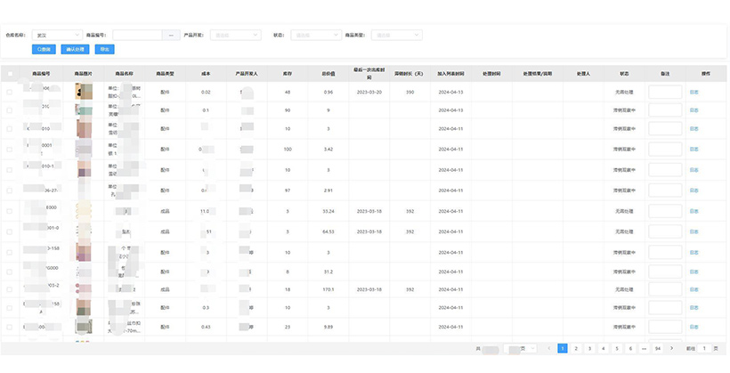Go to page 2 in pagination
The width and height of the screenshot is (730, 373).
pyautogui.click(x=576, y=348)
